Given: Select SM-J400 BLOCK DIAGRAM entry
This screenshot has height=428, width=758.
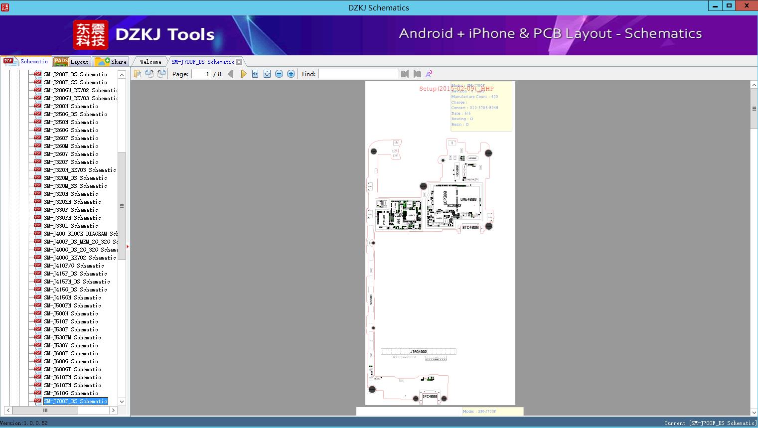Looking at the screenshot, I should tap(81, 234).
